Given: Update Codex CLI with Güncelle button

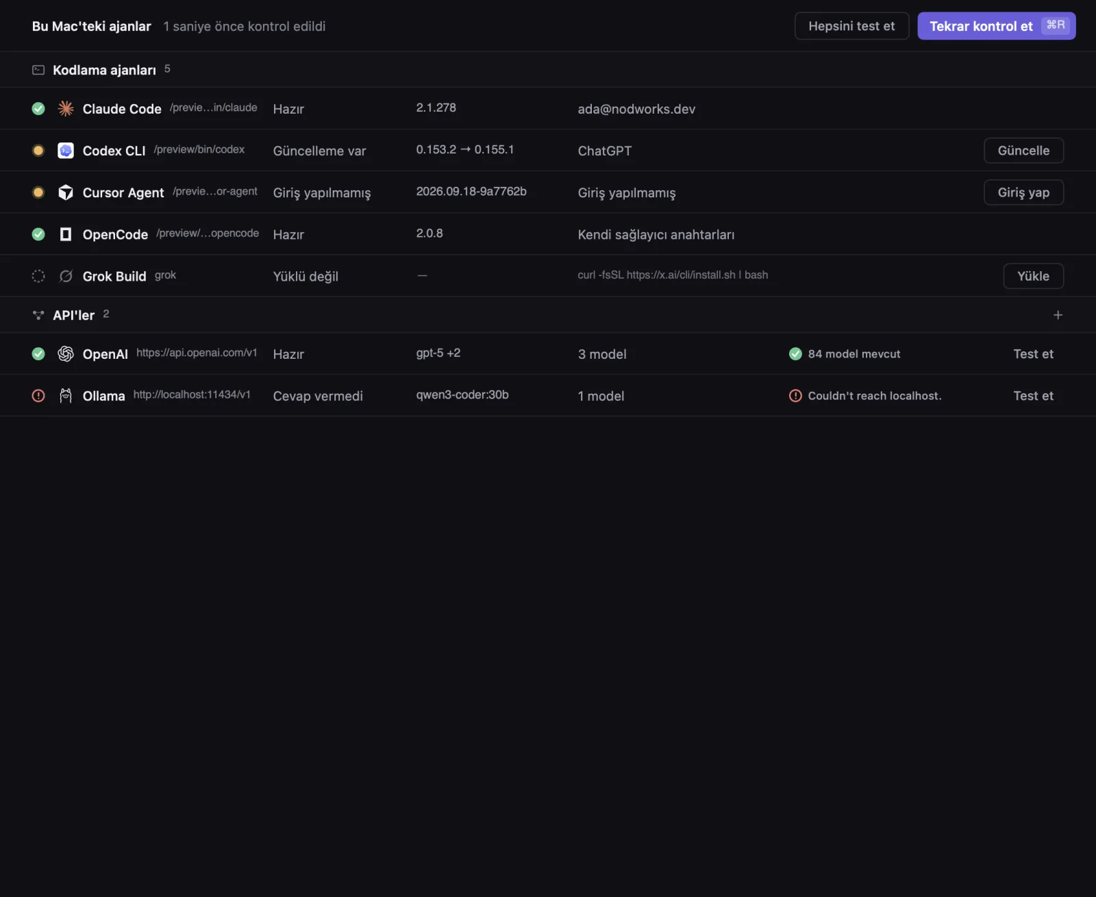Looking at the screenshot, I should point(1023,151).
